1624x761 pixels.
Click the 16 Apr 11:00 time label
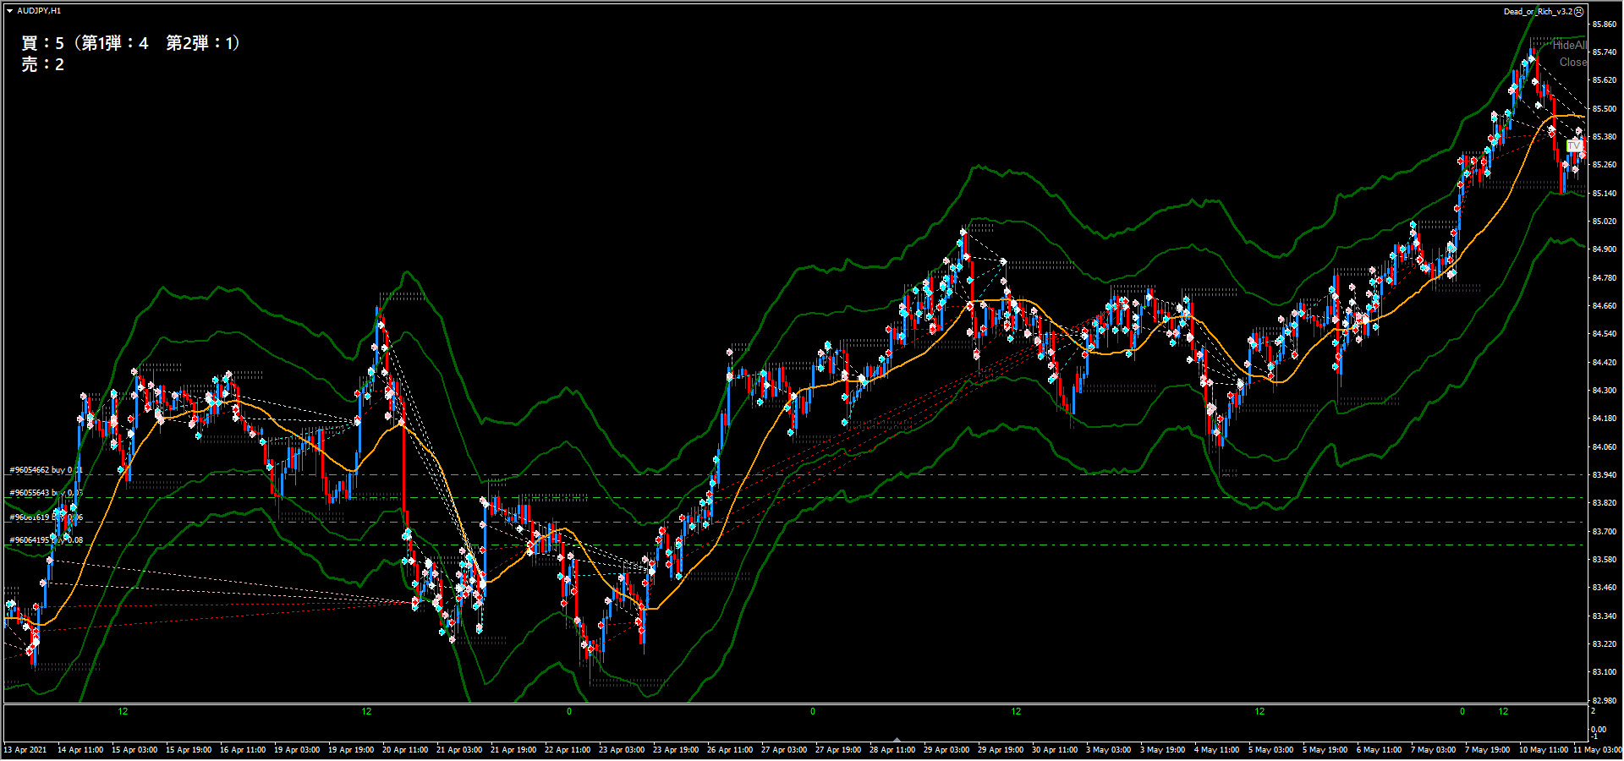243,750
